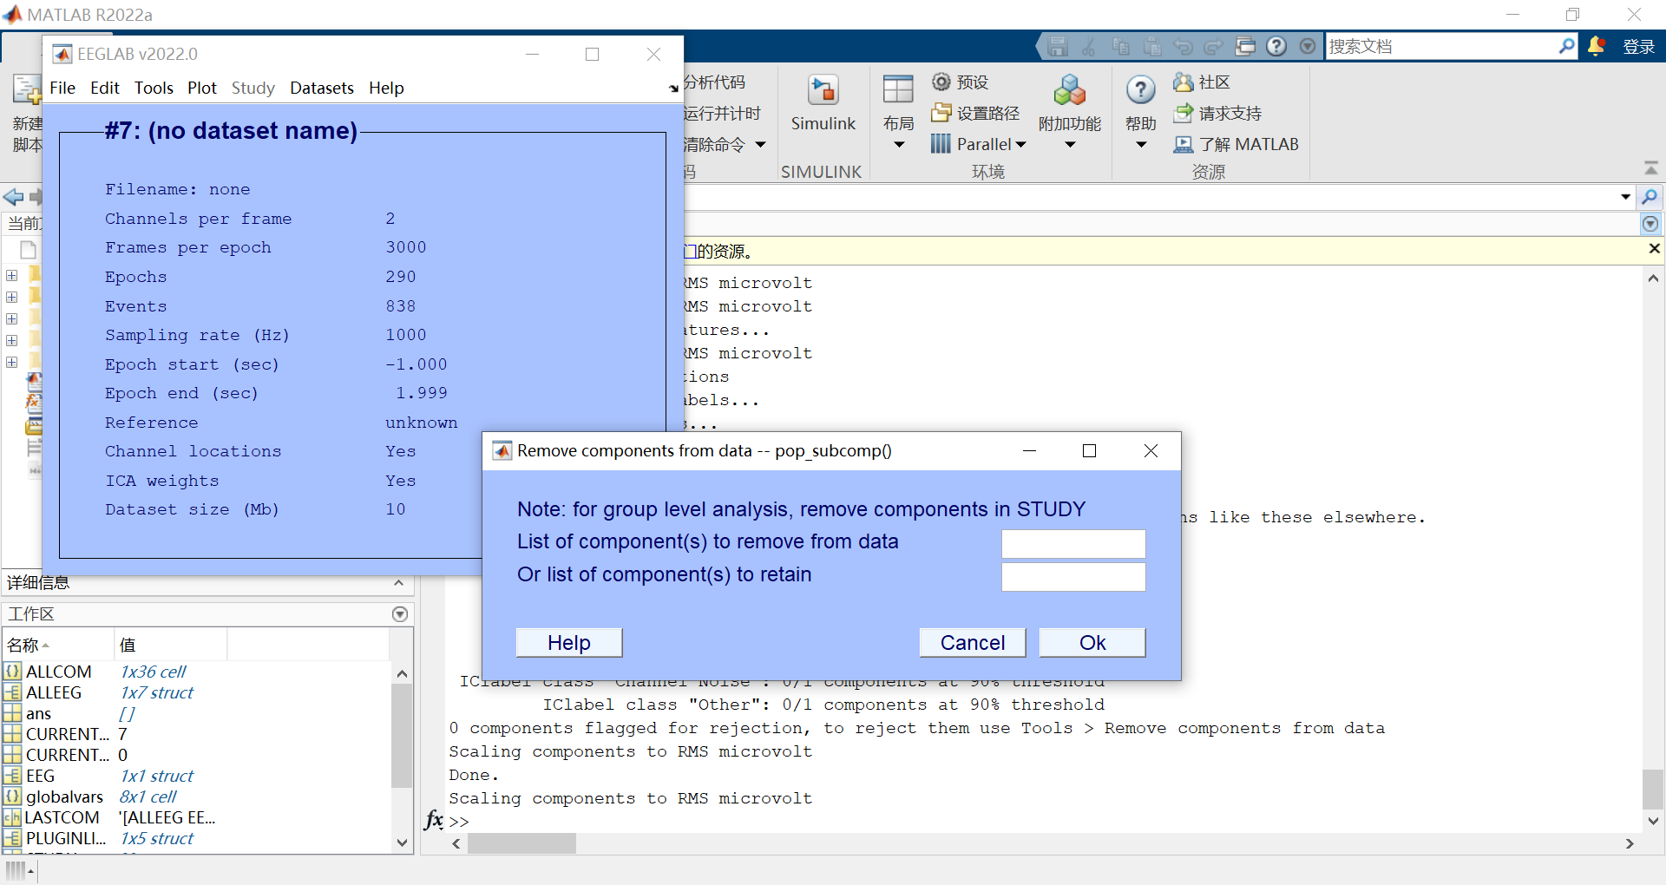Click the Simulink icon in MATLAB ribbon
The width and height of the screenshot is (1666, 885).
pos(823,90)
